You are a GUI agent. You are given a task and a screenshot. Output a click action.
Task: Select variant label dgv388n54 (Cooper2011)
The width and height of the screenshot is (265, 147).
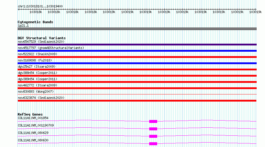tap(38, 73)
